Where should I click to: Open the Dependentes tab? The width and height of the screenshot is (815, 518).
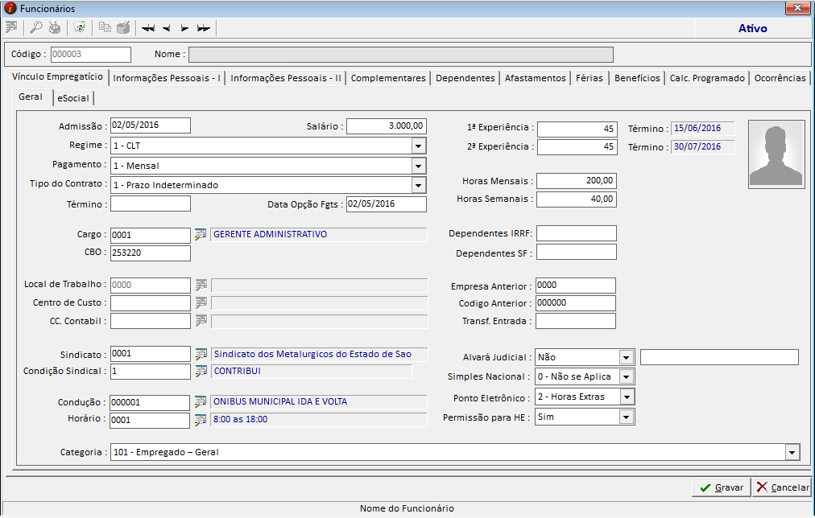coord(465,78)
